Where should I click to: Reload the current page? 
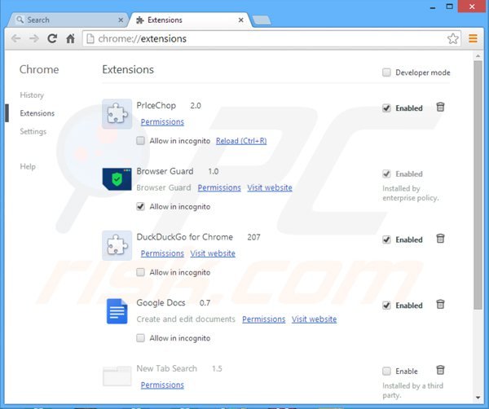pos(52,38)
